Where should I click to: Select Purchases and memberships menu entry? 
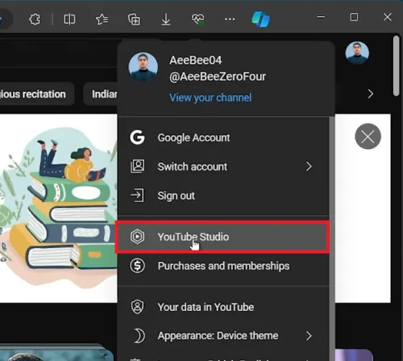click(223, 266)
